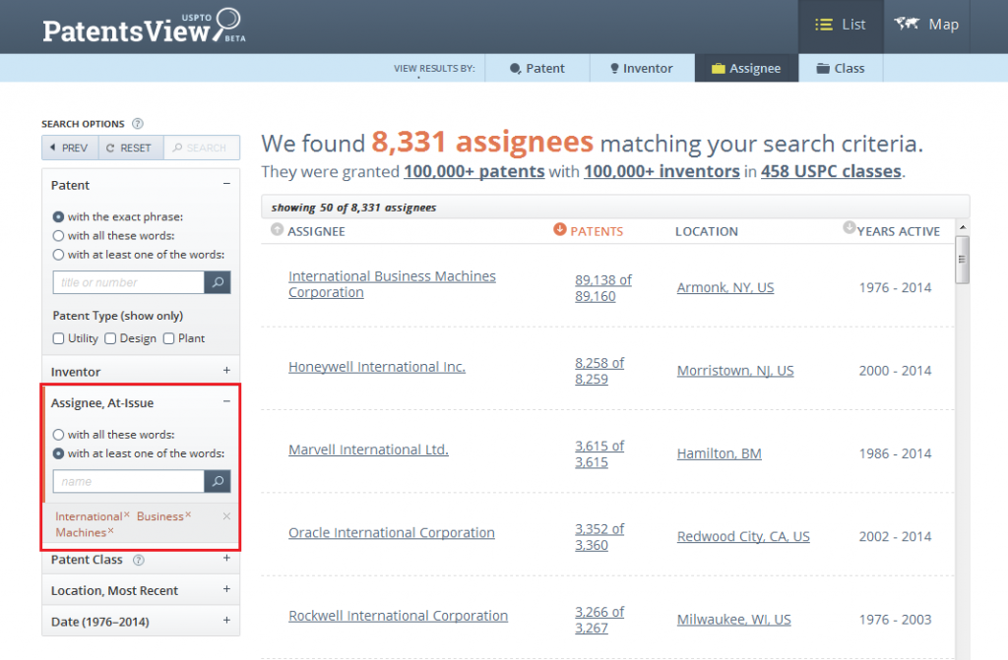
Task: Open Milwaukee, WI, US location link
Action: pos(733,620)
